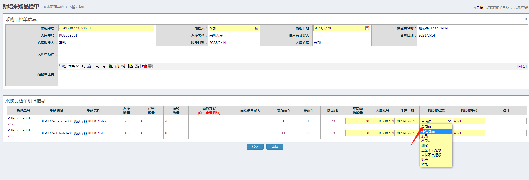This screenshot has height=180, width=529.
Task: Click the 提交 submit button
Action: pyautogui.click(x=255, y=147)
